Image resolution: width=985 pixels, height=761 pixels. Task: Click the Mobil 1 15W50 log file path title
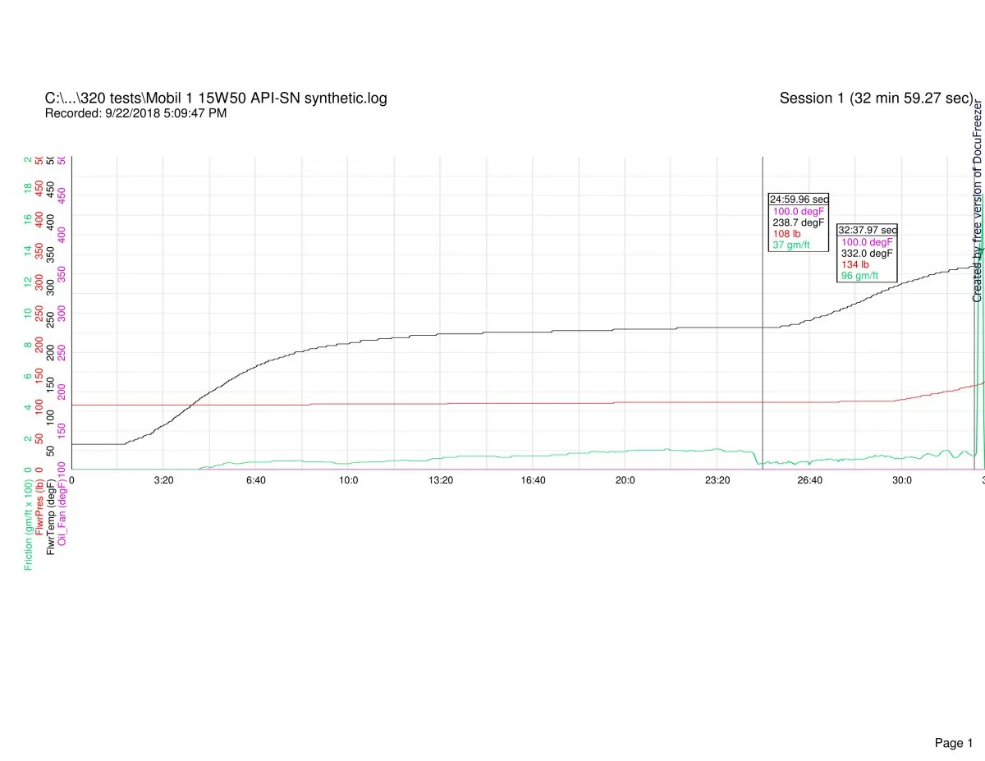tap(216, 99)
